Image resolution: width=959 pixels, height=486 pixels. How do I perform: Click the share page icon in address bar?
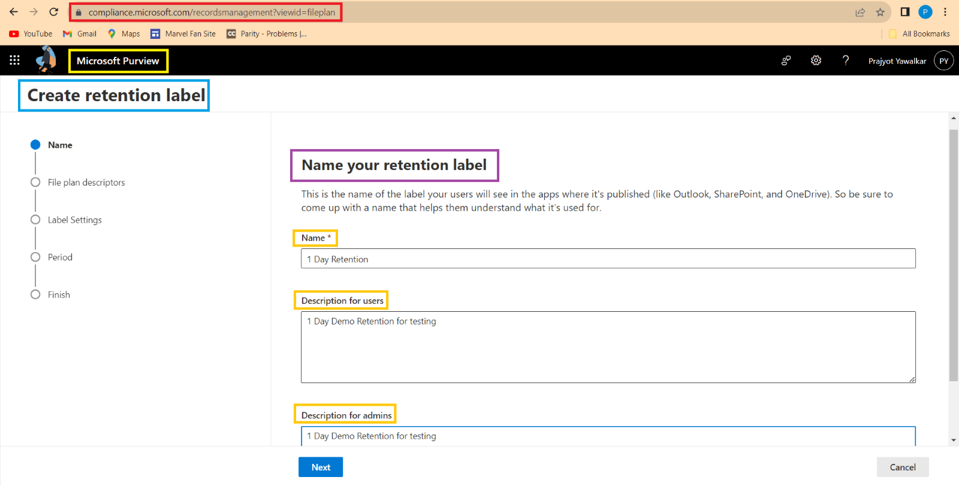(x=860, y=12)
